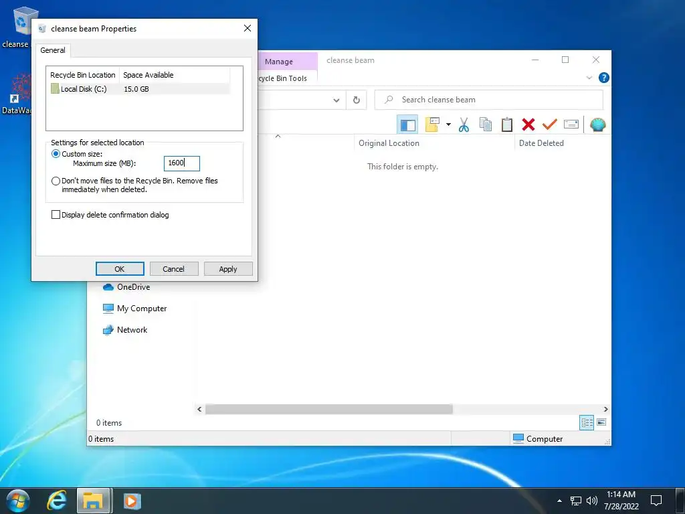The width and height of the screenshot is (685, 514).
Task: Select the red X Delete icon
Action: click(x=528, y=124)
